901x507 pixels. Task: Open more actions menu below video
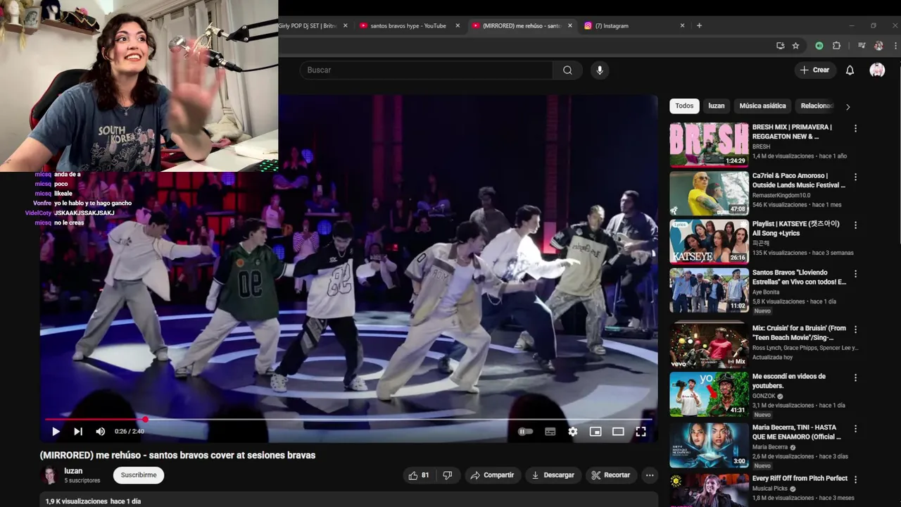pyautogui.click(x=650, y=475)
